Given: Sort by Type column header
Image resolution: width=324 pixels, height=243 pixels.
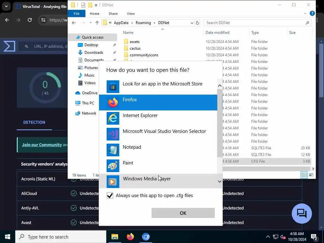Looking at the screenshot, I should pos(255,33).
